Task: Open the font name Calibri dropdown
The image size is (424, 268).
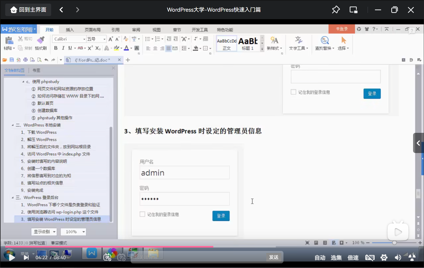Action: point(84,39)
